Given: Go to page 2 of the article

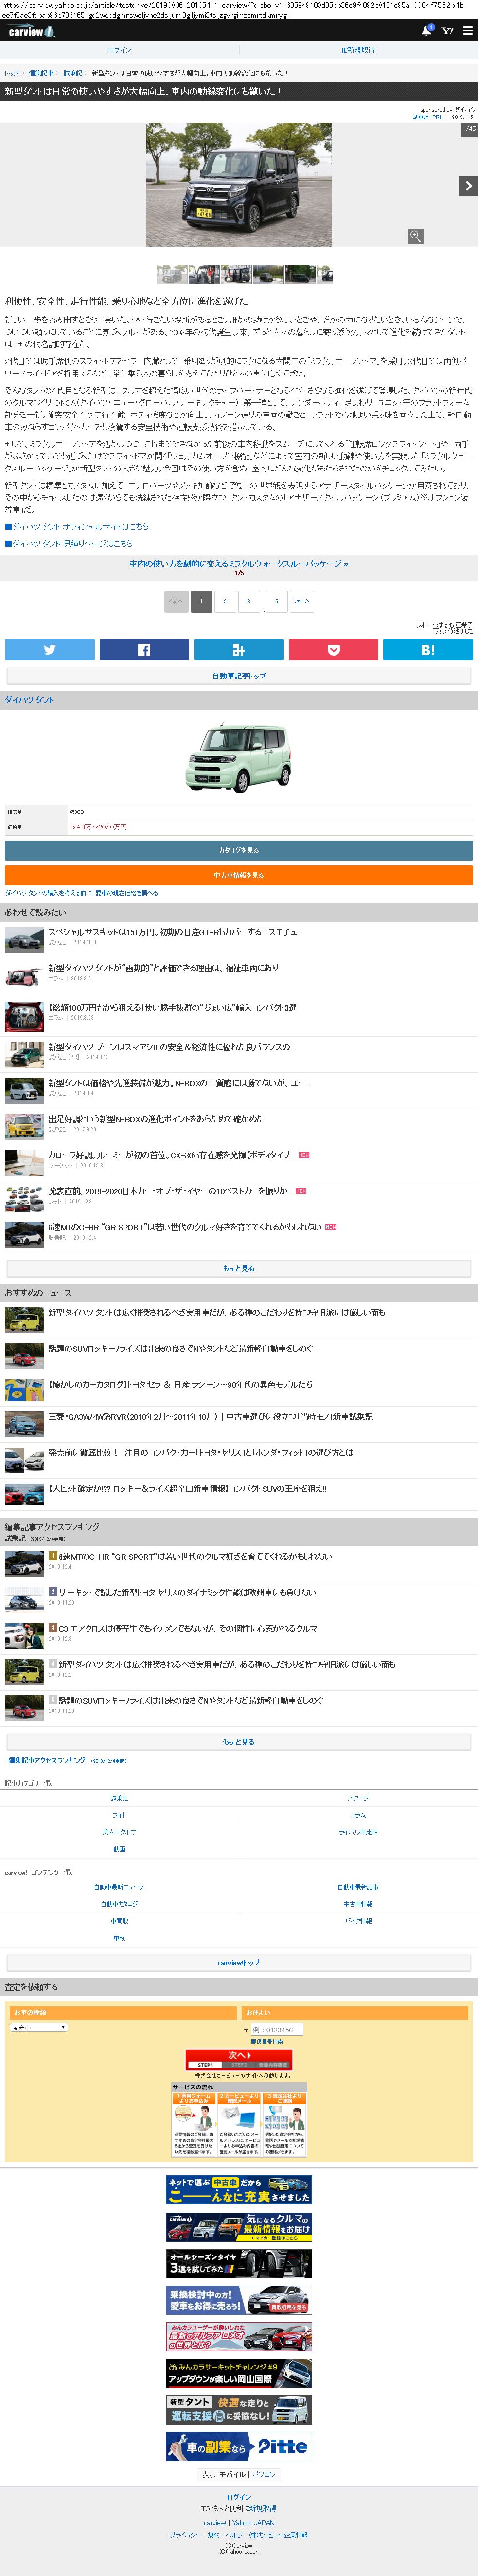Looking at the screenshot, I should 225,601.
